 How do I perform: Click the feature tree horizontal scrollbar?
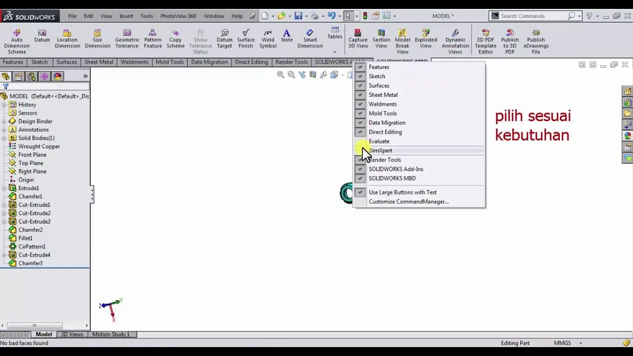coord(45,325)
